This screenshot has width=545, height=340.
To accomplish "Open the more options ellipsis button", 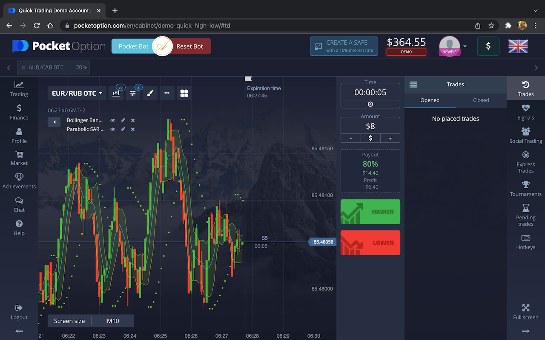I will click(167, 93).
